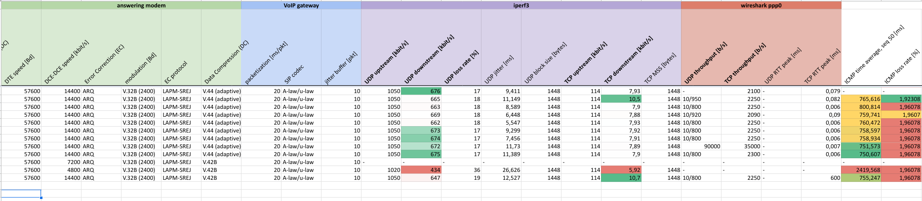Click the TCP RTT peak cell 600
Viewport: 922px width, 201px height.
821,178
